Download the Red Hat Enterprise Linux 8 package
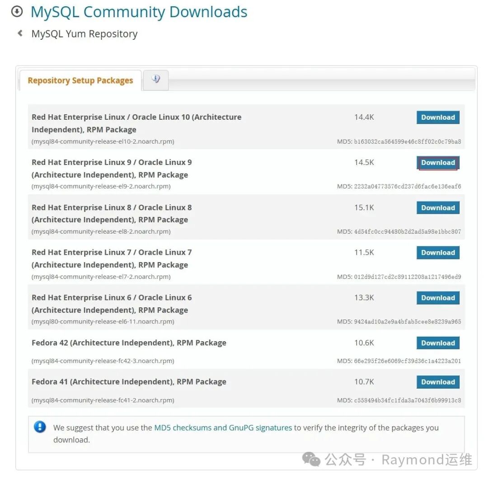Viewport: 488px width, 479px height. pos(438,207)
